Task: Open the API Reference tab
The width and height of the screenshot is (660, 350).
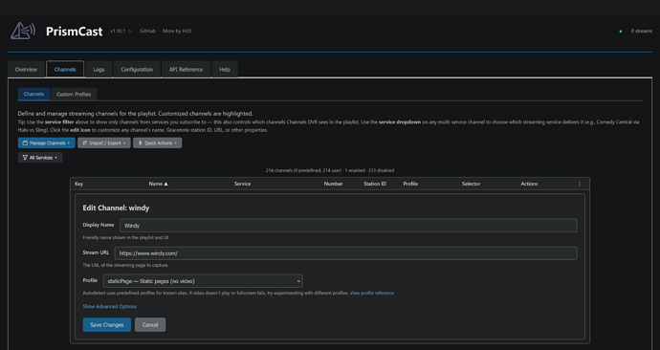Action: pyautogui.click(x=187, y=70)
